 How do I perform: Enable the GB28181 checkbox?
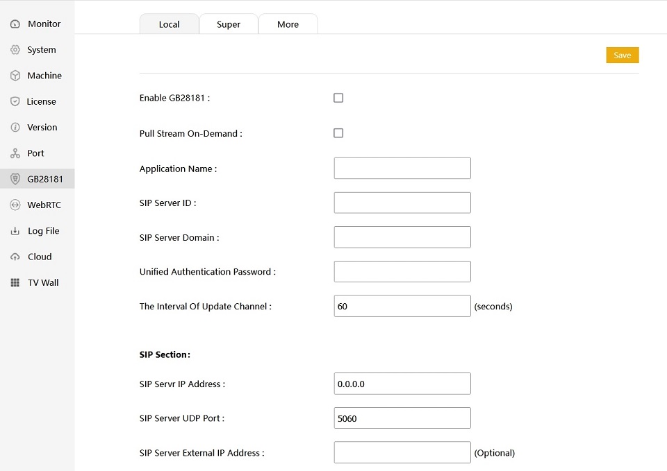(338, 98)
